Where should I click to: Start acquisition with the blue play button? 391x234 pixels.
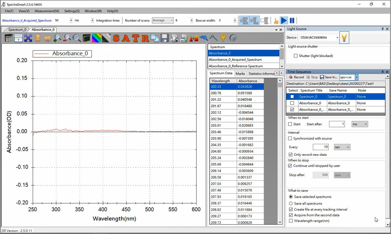tap(284, 20)
